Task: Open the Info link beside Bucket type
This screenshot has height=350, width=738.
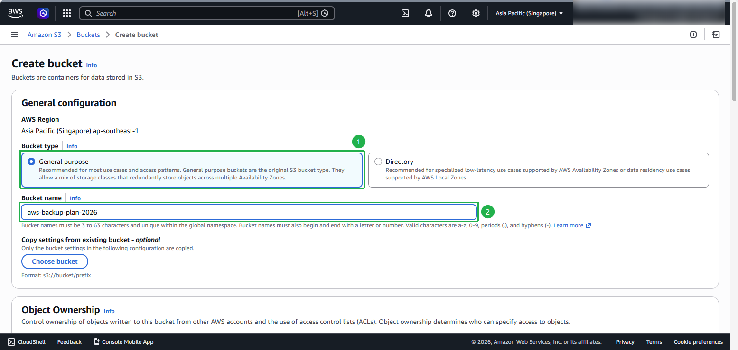Action: [72, 146]
